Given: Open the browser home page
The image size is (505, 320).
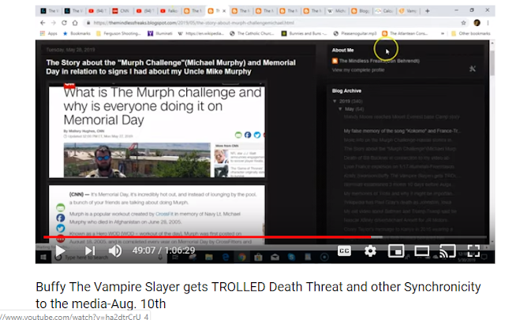Looking at the screenshot, I should click(75, 23).
